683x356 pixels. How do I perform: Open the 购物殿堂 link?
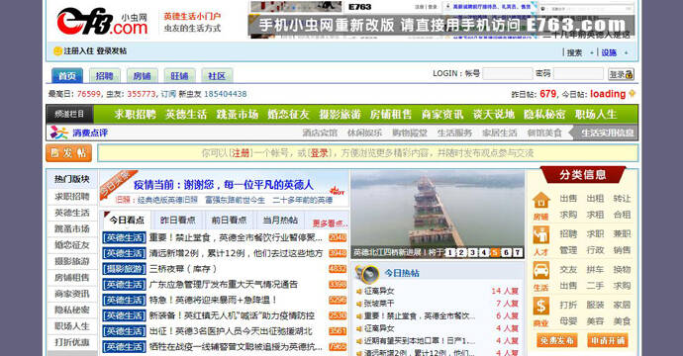410,133
